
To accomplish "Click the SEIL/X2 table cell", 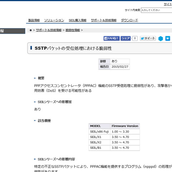I will click(99, 142).
